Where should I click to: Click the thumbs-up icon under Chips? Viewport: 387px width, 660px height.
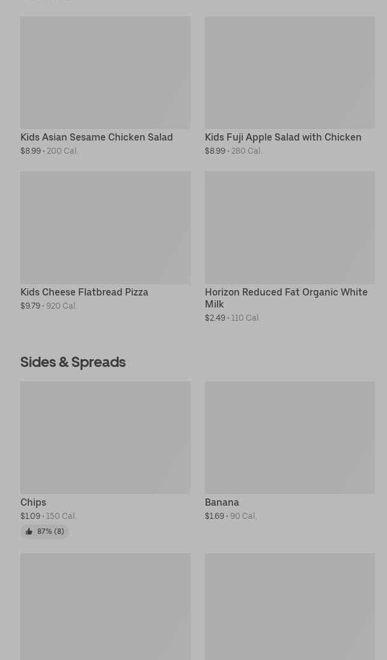click(29, 531)
